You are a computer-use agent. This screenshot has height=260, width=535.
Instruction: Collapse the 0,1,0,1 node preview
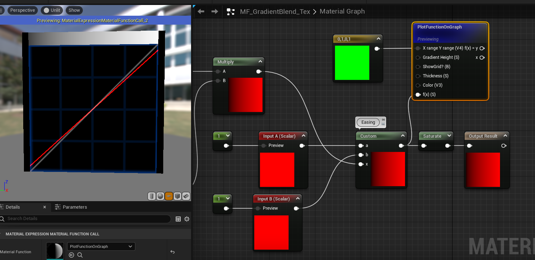coord(378,39)
